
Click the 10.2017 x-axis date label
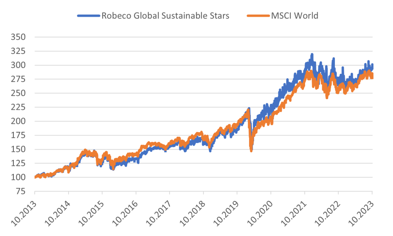(x=159, y=213)
